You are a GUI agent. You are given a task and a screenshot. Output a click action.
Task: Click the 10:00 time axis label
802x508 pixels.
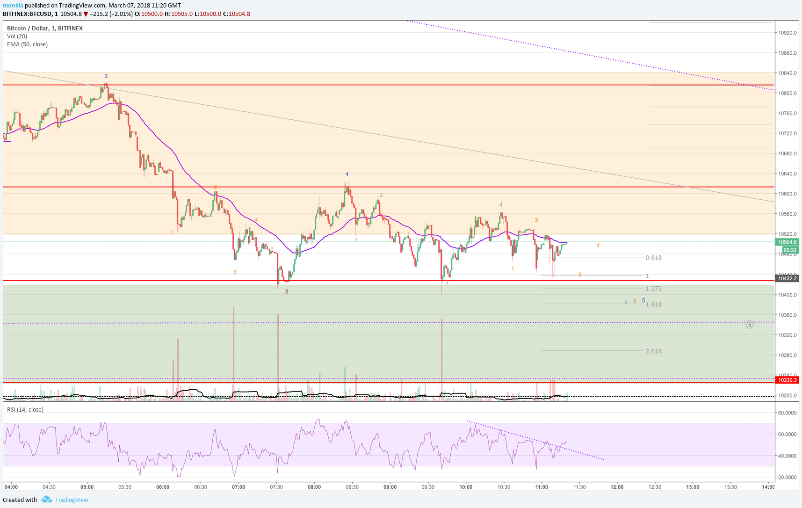coord(466,487)
